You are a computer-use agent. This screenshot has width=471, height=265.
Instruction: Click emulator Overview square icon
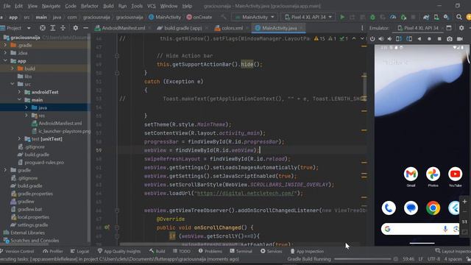point(439,39)
